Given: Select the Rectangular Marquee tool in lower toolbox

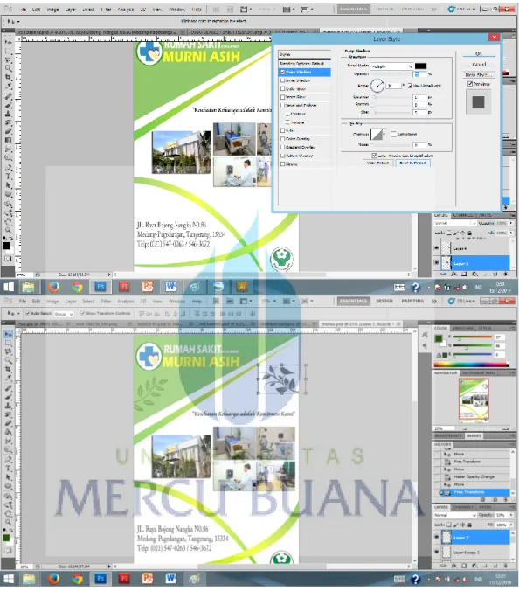Looking at the screenshot, I should tap(8, 343).
